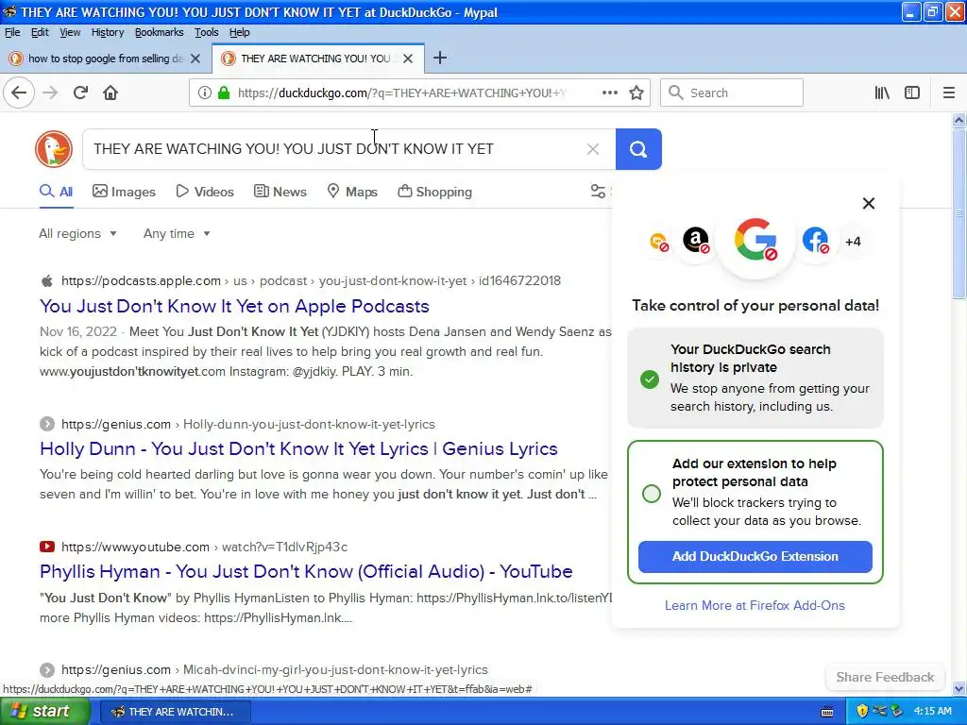This screenshot has height=725, width=967.
Task: Close the personal data popup
Action: 869,203
